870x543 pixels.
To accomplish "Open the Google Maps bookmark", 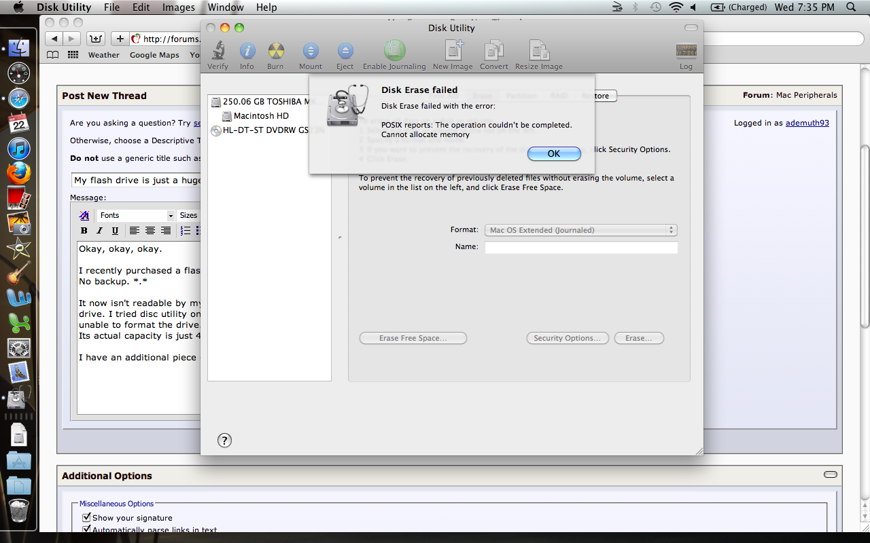I will [x=154, y=55].
